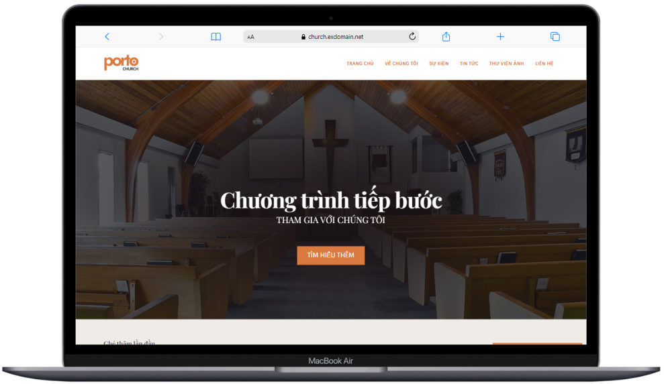Open the TIN TỨC menu item
Image resolution: width=664 pixels, height=384 pixels.
(469, 64)
